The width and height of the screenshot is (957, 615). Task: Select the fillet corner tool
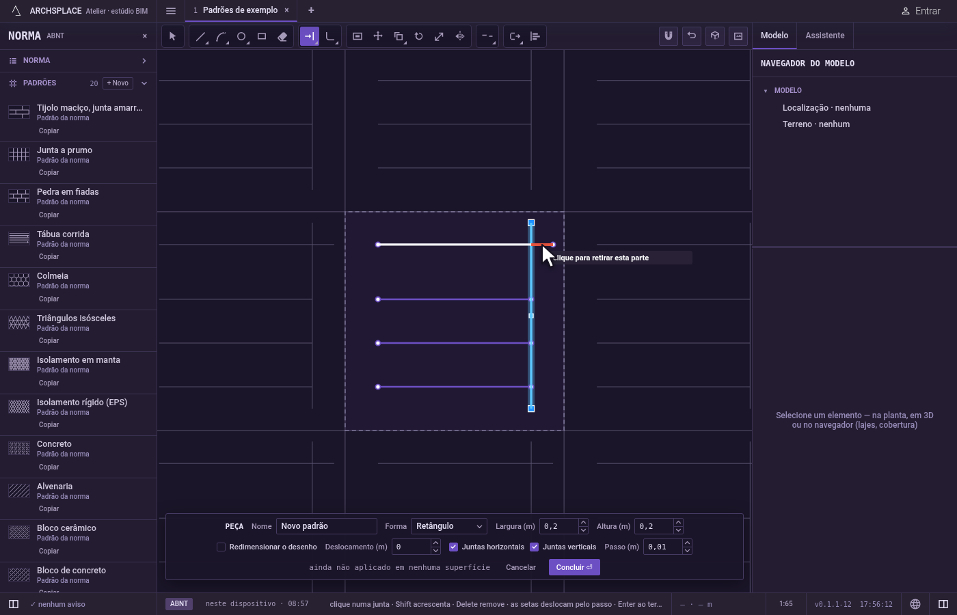330,36
